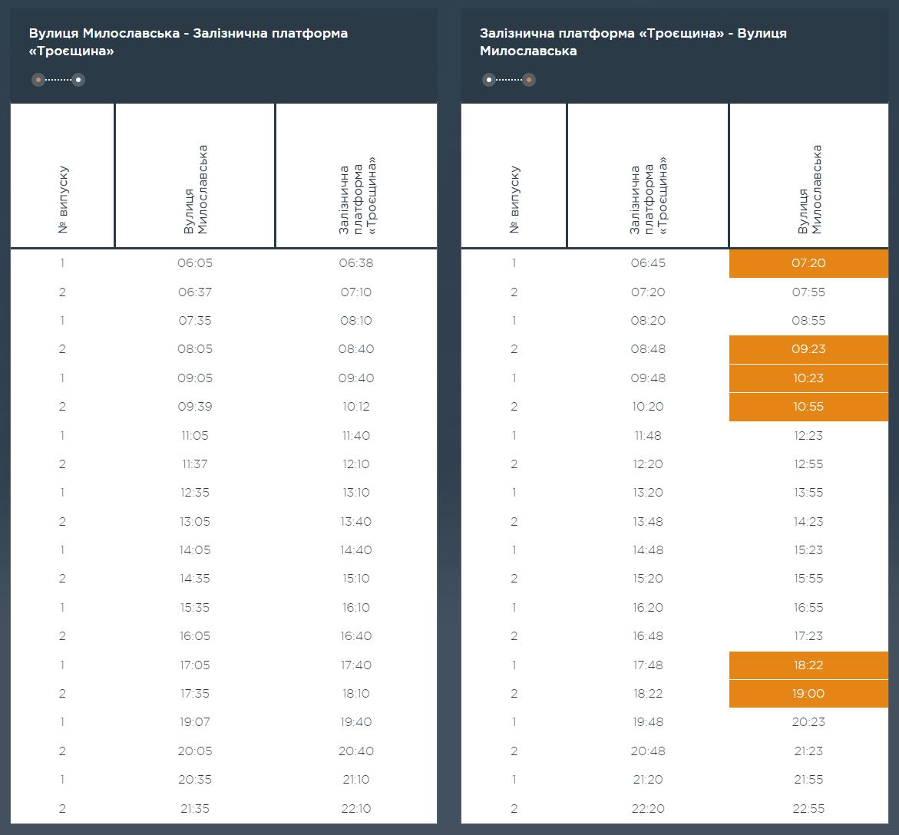Click the '№ випуску' header in the right table

click(x=514, y=200)
